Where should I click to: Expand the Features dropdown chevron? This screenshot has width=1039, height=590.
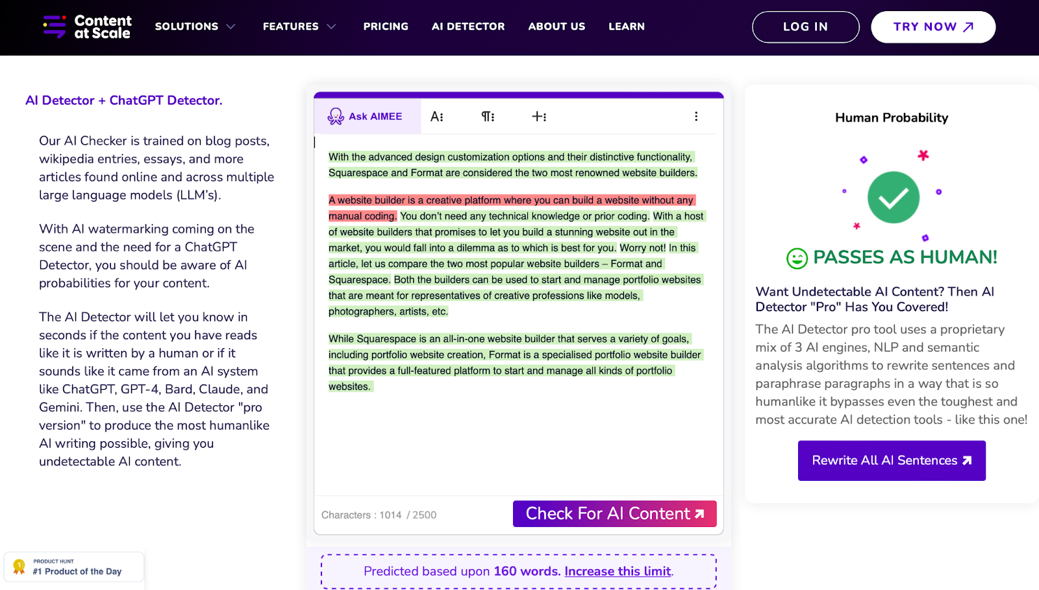331,27
